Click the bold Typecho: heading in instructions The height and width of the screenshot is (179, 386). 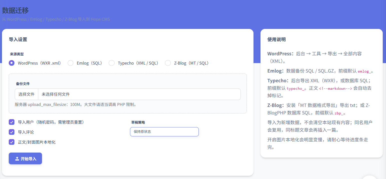pos(278,81)
